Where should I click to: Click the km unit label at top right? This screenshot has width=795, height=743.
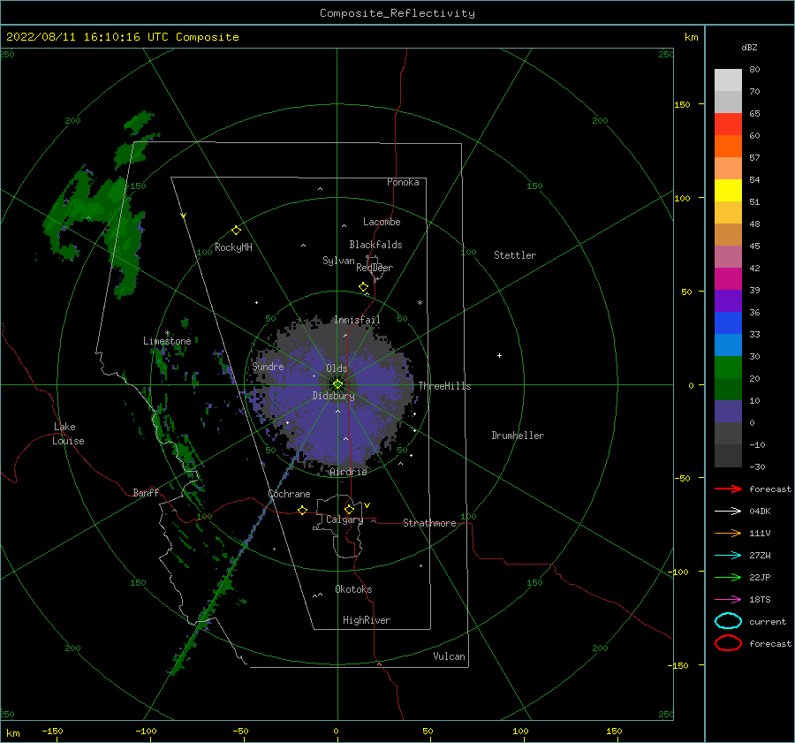tap(691, 37)
